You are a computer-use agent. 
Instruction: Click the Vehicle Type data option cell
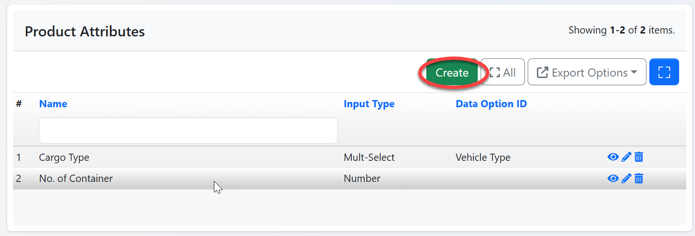(483, 157)
